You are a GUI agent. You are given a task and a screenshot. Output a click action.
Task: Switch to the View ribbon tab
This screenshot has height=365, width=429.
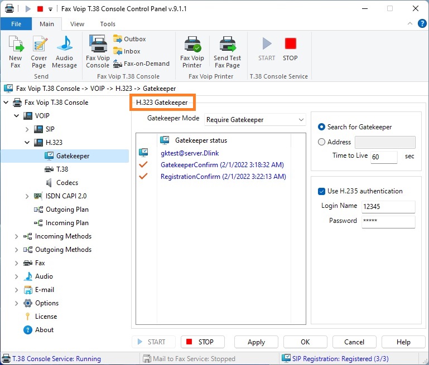pyautogui.click(x=77, y=24)
